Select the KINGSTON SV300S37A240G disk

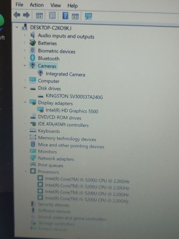tap(74, 97)
